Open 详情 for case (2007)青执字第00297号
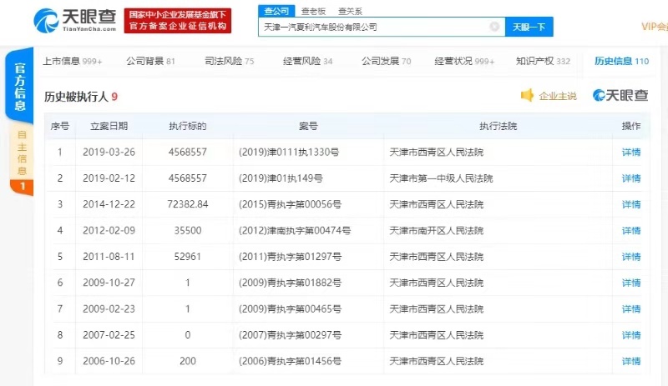Screen dimensions: 668x386 tap(631, 335)
